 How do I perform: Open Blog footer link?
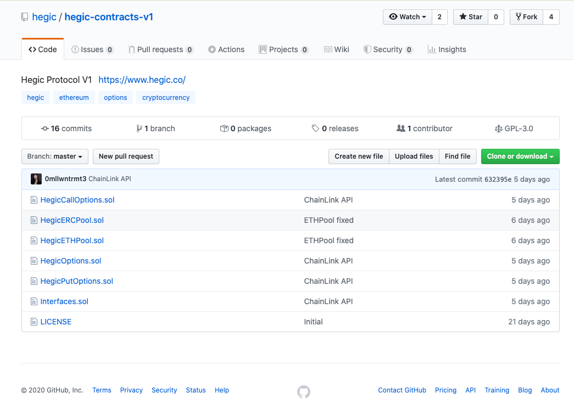coord(525,390)
